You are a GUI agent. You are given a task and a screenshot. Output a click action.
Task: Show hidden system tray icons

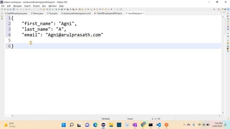click(x=184, y=125)
